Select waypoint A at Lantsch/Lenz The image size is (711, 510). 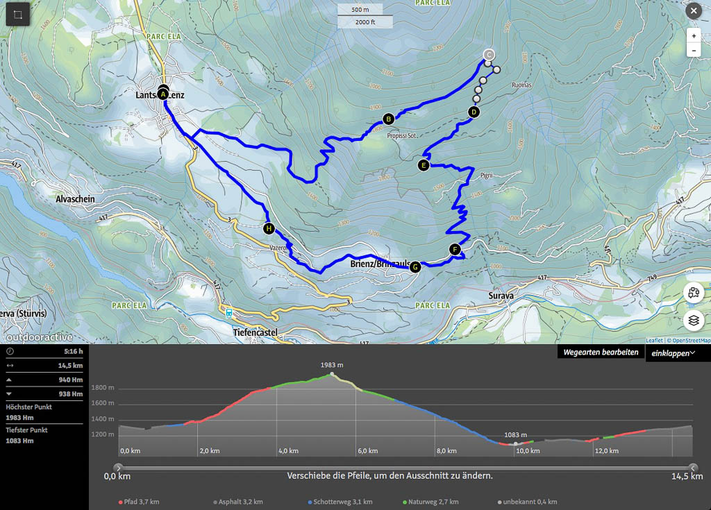pos(163,94)
